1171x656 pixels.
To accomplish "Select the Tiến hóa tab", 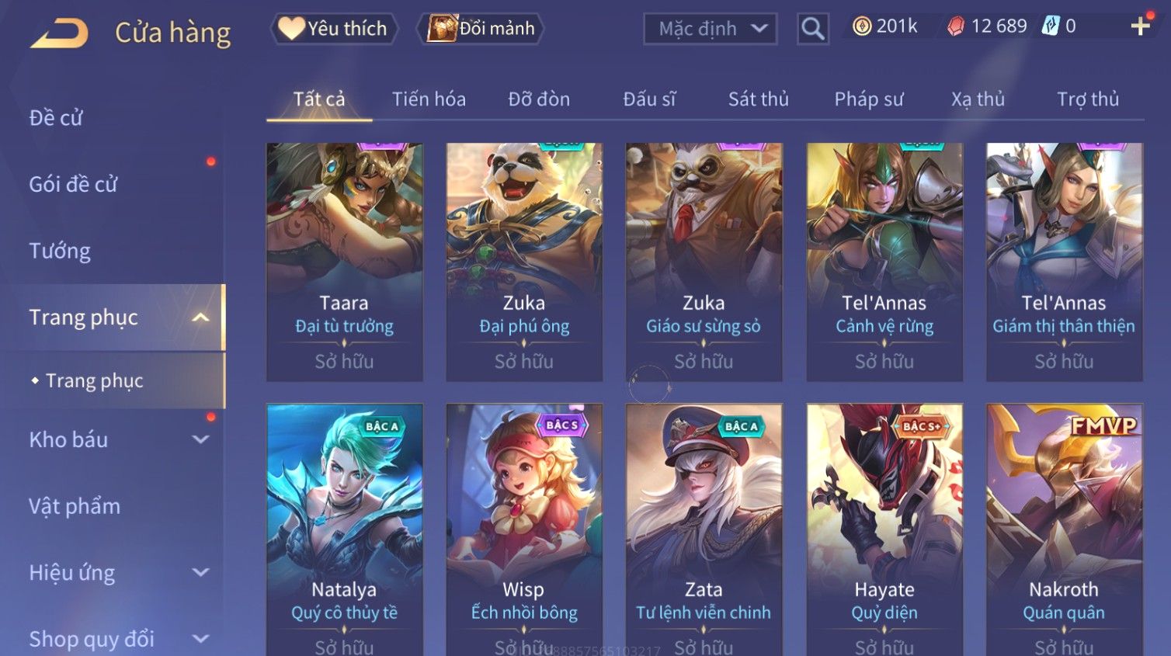I will point(429,99).
